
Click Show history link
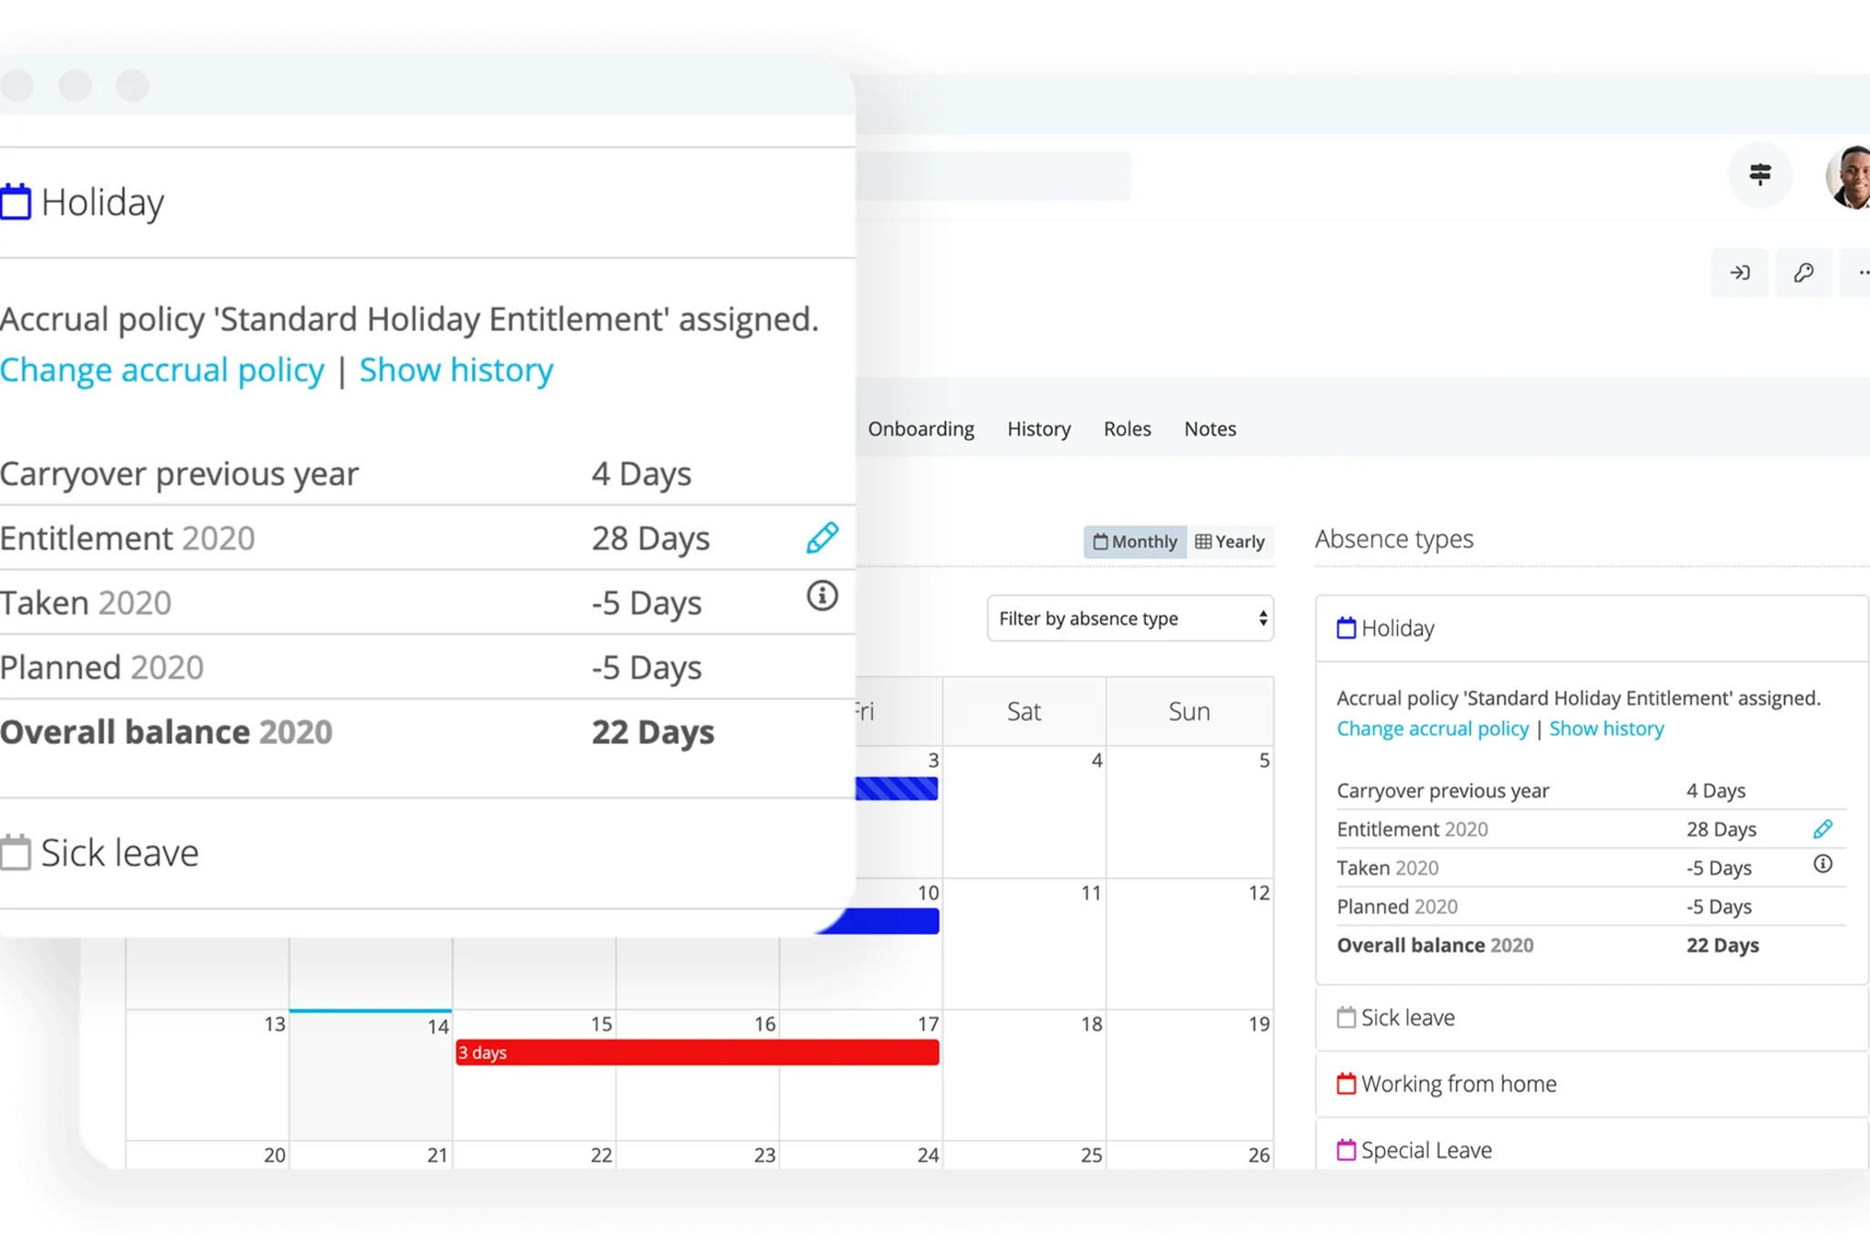click(x=456, y=369)
